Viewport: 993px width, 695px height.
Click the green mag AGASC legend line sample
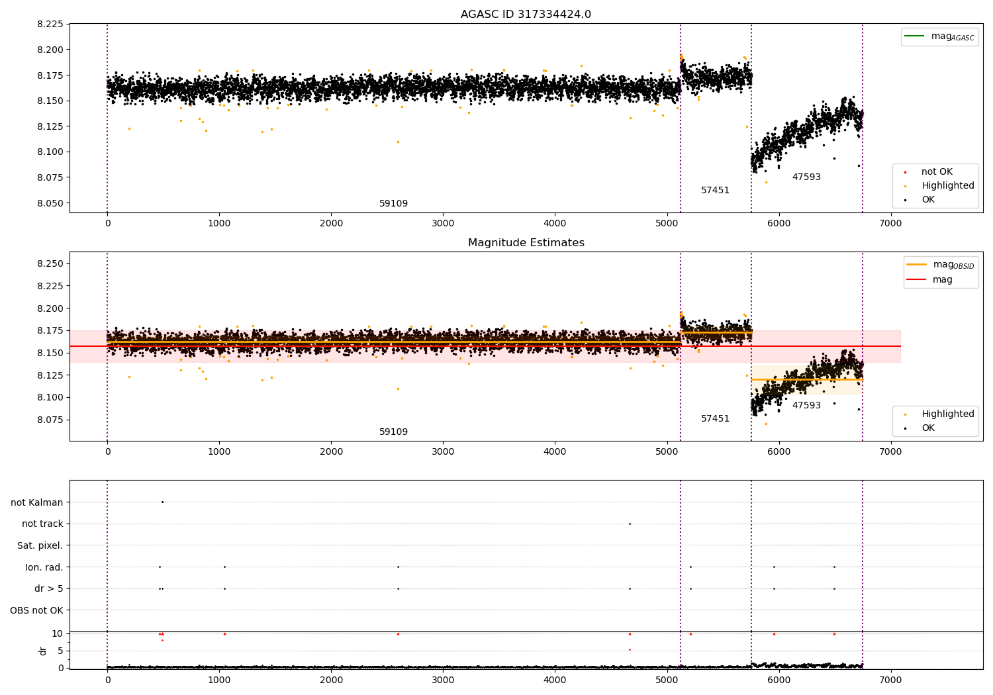[915, 36]
